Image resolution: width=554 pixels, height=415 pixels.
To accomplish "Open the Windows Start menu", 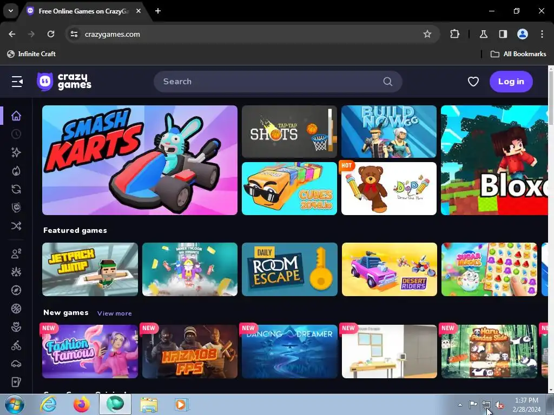I will [14, 404].
